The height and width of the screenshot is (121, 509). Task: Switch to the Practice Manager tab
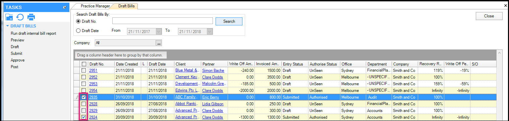point(95,6)
